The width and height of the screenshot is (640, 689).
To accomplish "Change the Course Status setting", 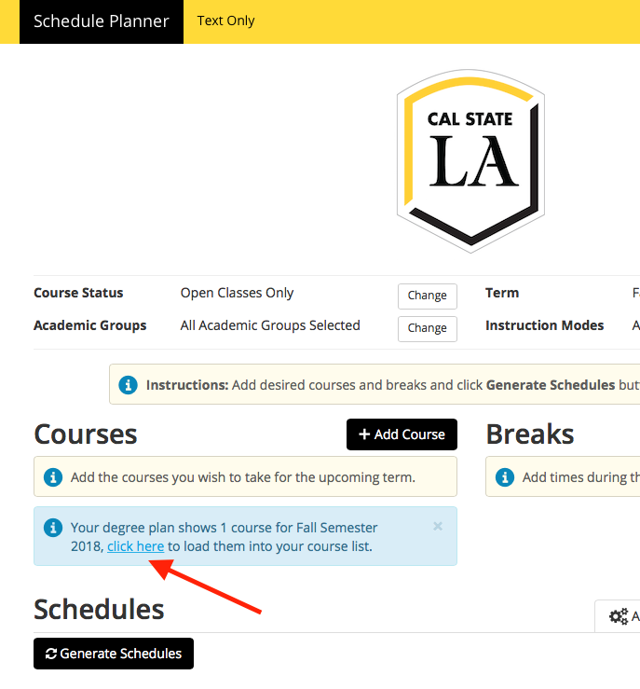I will pos(427,296).
